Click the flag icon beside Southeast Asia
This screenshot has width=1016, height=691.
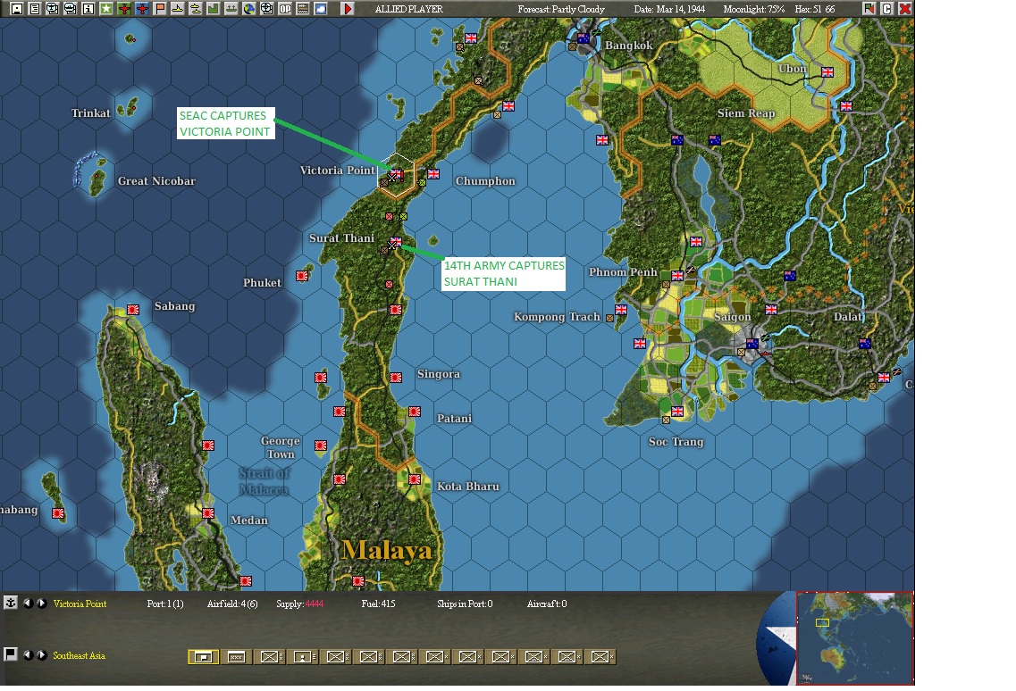point(11,654)
